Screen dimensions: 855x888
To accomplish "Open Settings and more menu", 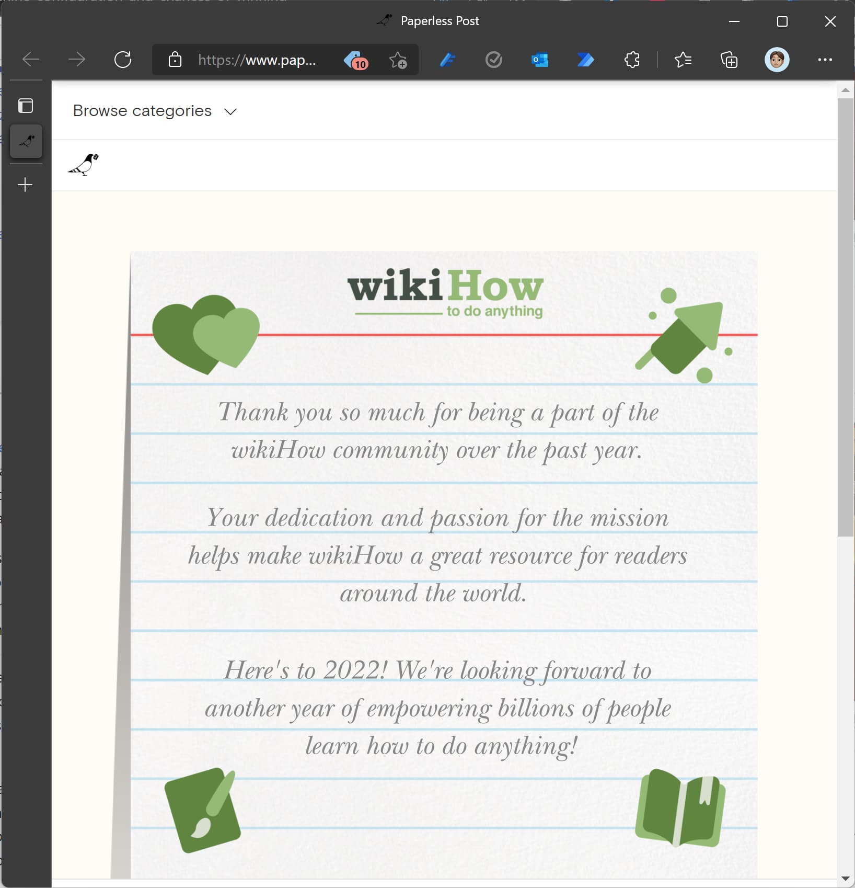I will pos(825,60).
